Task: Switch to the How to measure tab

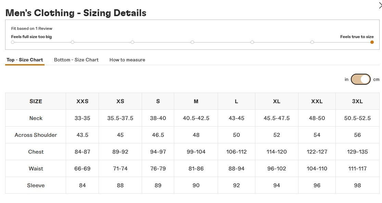Action: pyautogui.click(x=127, y=60)
